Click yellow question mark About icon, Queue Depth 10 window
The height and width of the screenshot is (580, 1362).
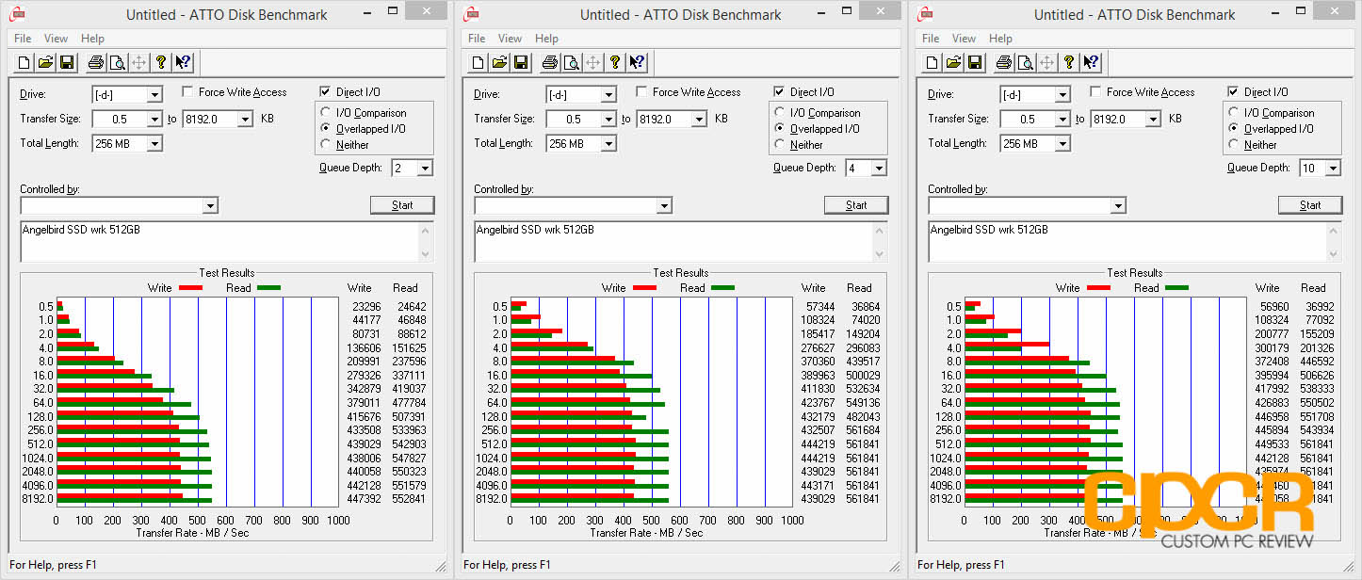tap(1069, 63)
